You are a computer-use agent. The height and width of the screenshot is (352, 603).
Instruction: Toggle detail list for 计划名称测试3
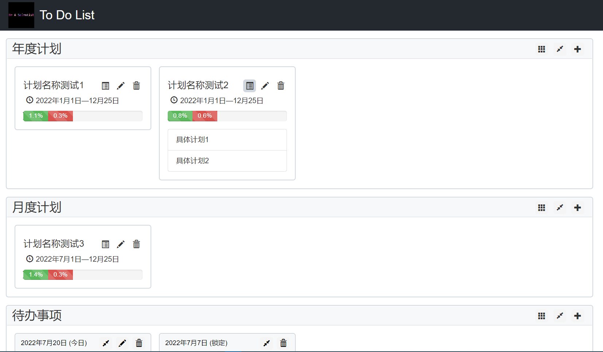[105, 245]
